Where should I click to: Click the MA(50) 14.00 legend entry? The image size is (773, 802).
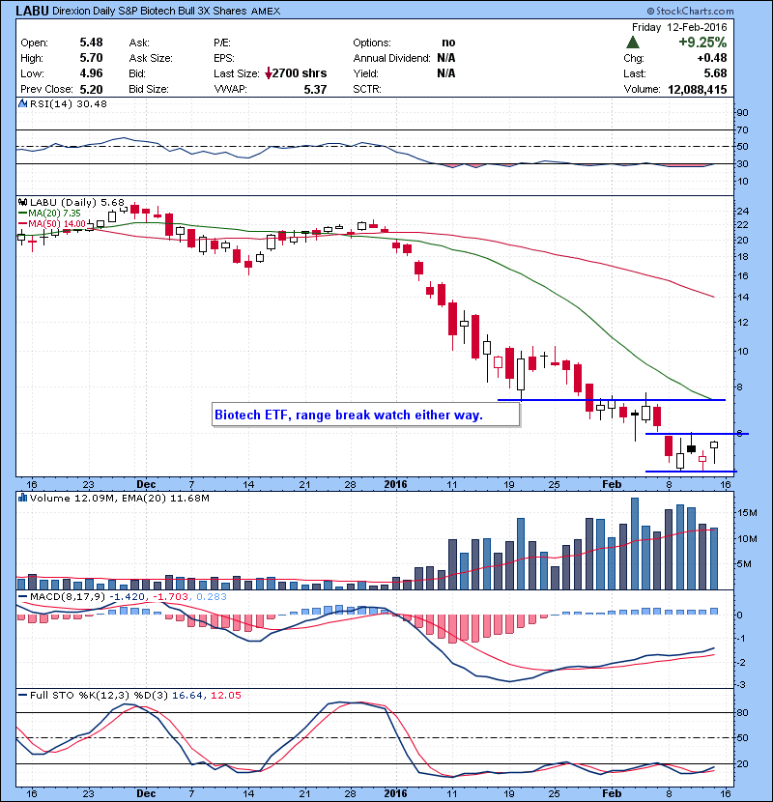[x=52, y=223]
